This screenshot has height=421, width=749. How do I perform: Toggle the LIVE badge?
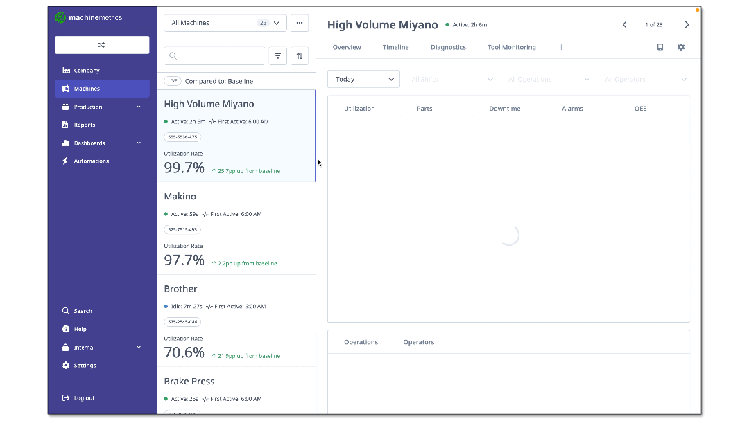point(173,81)
